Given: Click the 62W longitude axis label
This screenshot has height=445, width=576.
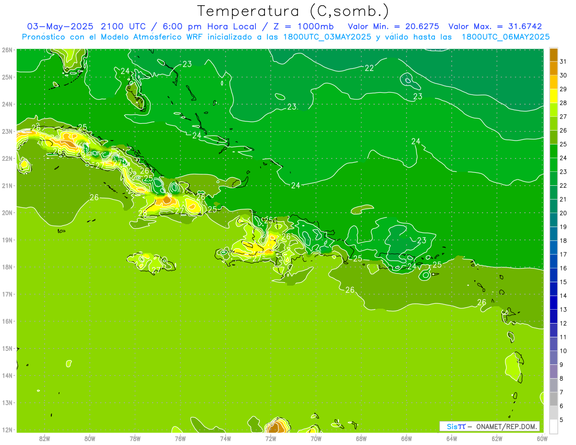Looking at the screenshot, I should pyautogui.click(x=497, y=438).
